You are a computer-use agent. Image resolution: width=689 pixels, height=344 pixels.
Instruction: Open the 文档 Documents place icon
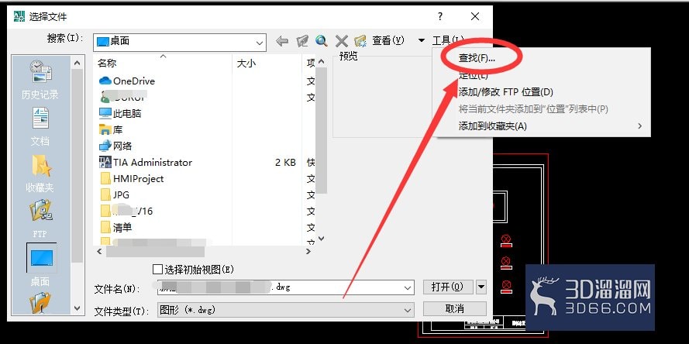click(x=40, y=119)
